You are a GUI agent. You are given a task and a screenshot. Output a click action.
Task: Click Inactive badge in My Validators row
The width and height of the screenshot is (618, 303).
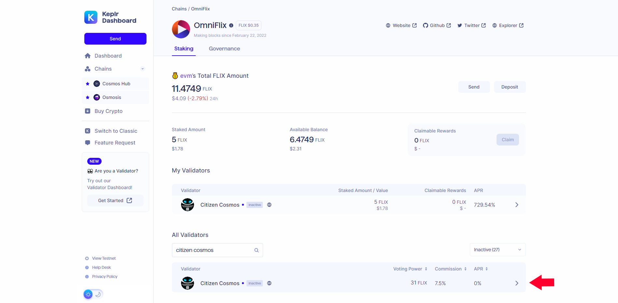[x=255, y=205]
